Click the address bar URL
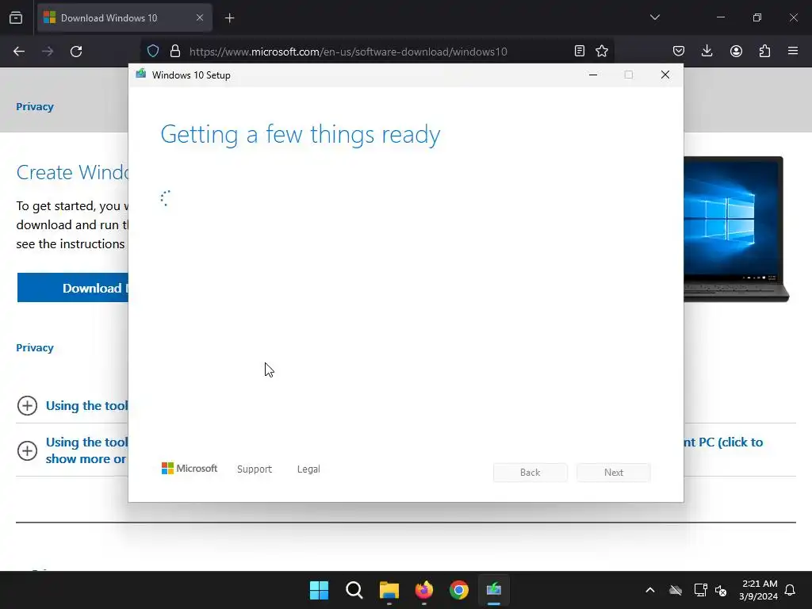Image resolution: width=812 pixels, height=609 pixels. tap(348, 52)
